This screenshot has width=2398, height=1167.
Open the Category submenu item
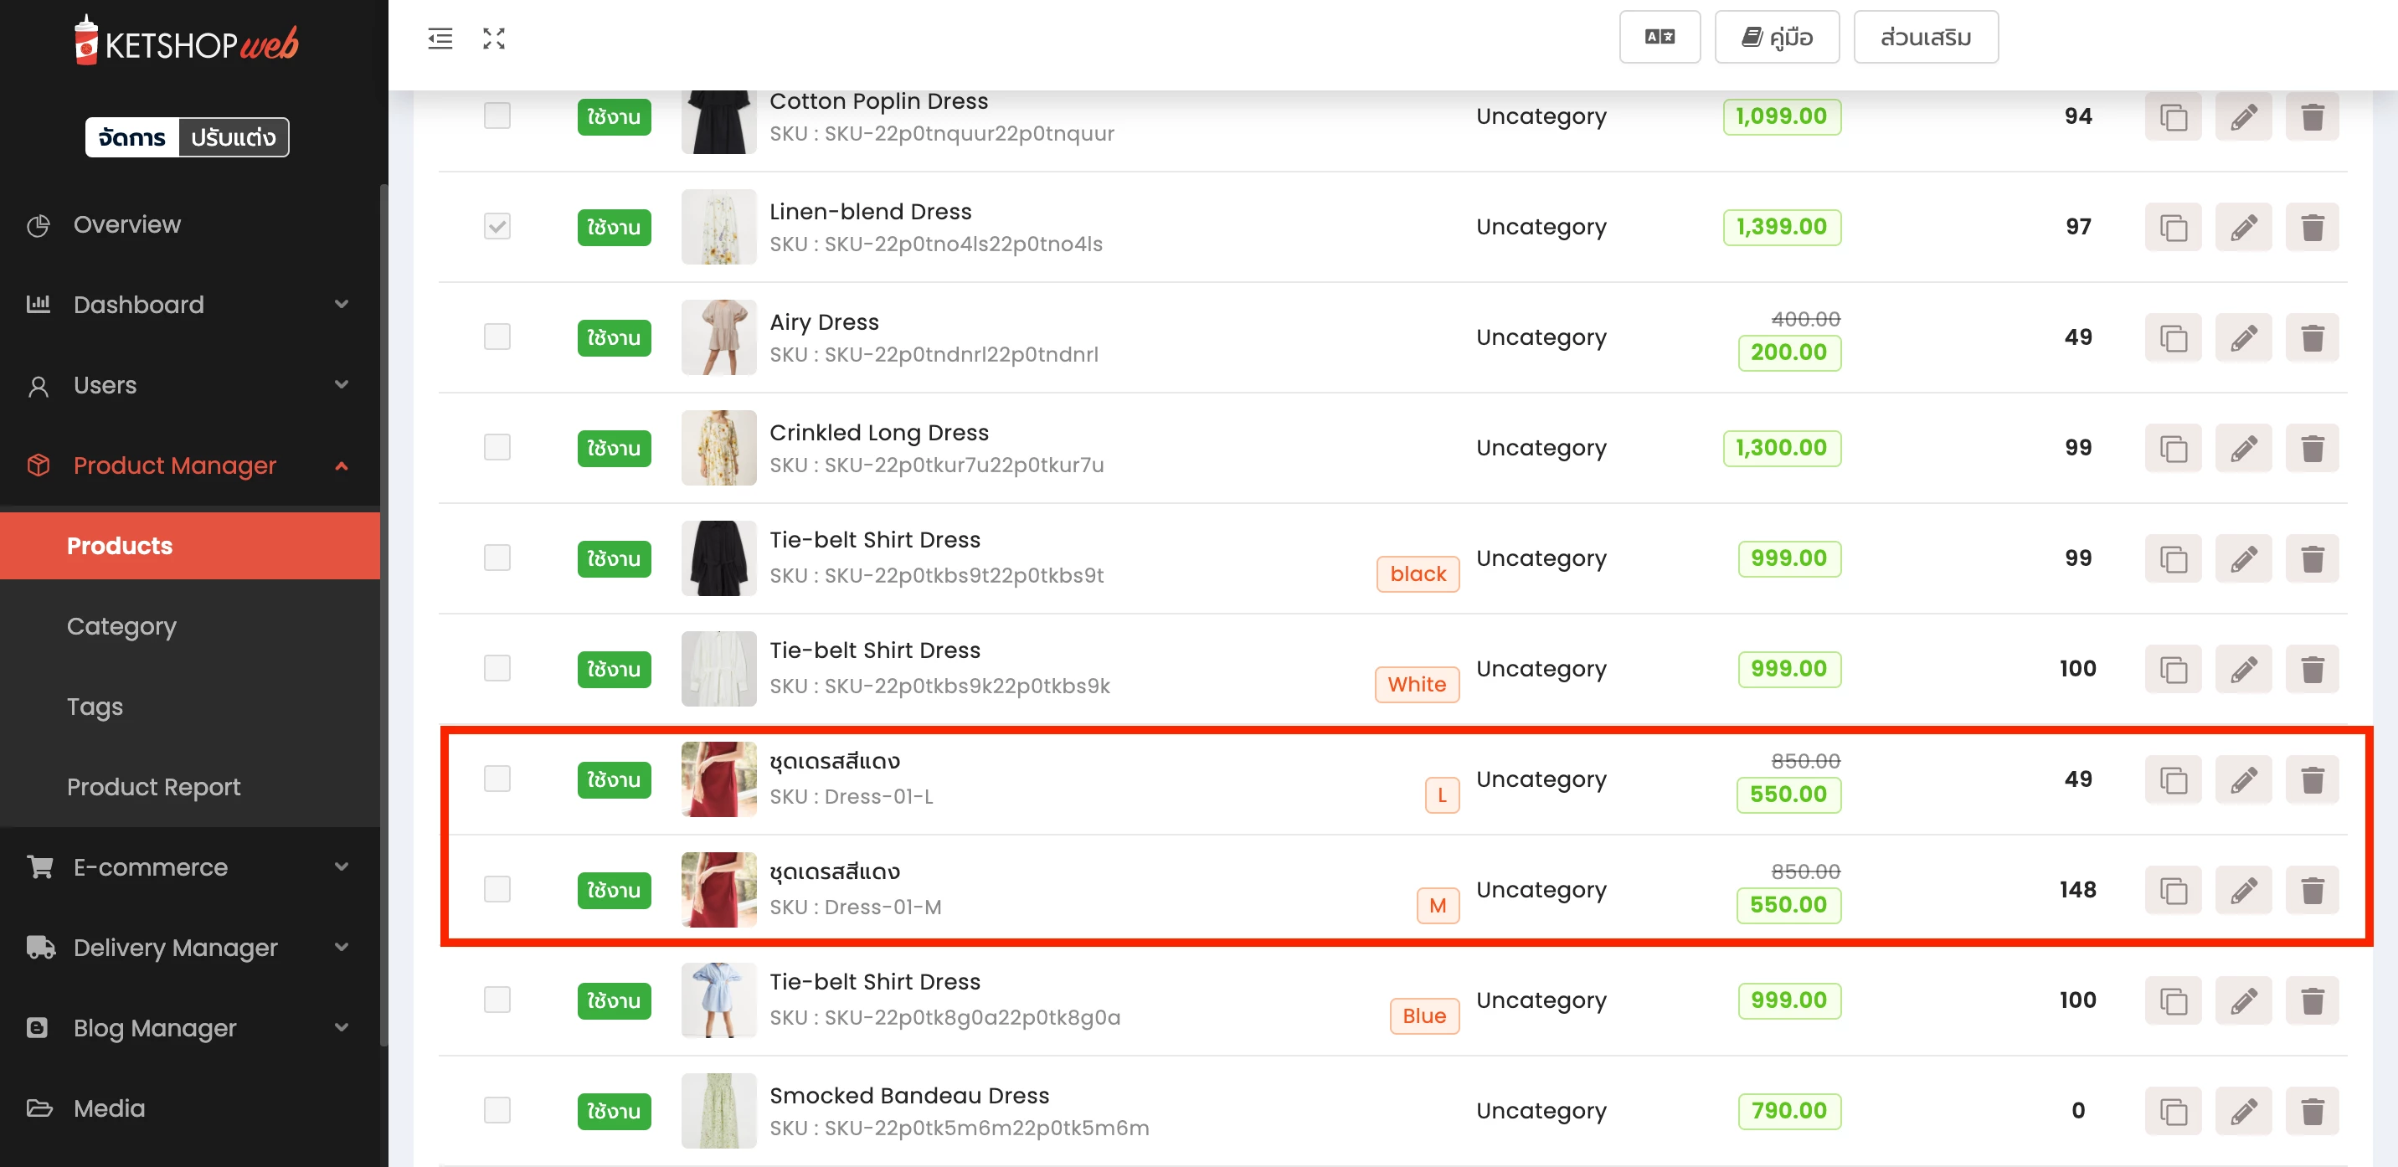pos(122,626)
